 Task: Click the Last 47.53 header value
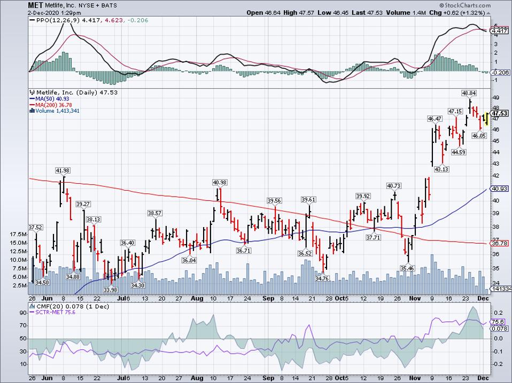pyautogui.click(x=367, y=13)
